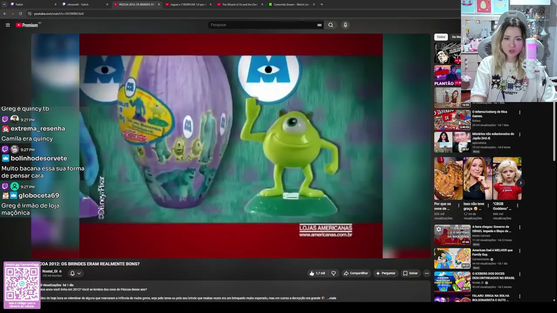557x313 pixels.
Task: Open the Nostal_Gi channel link
Action: coord(50,271)
